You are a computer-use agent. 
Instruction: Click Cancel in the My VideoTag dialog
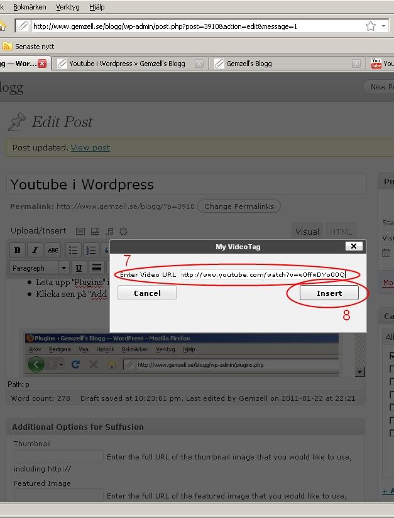click(147, 293)
